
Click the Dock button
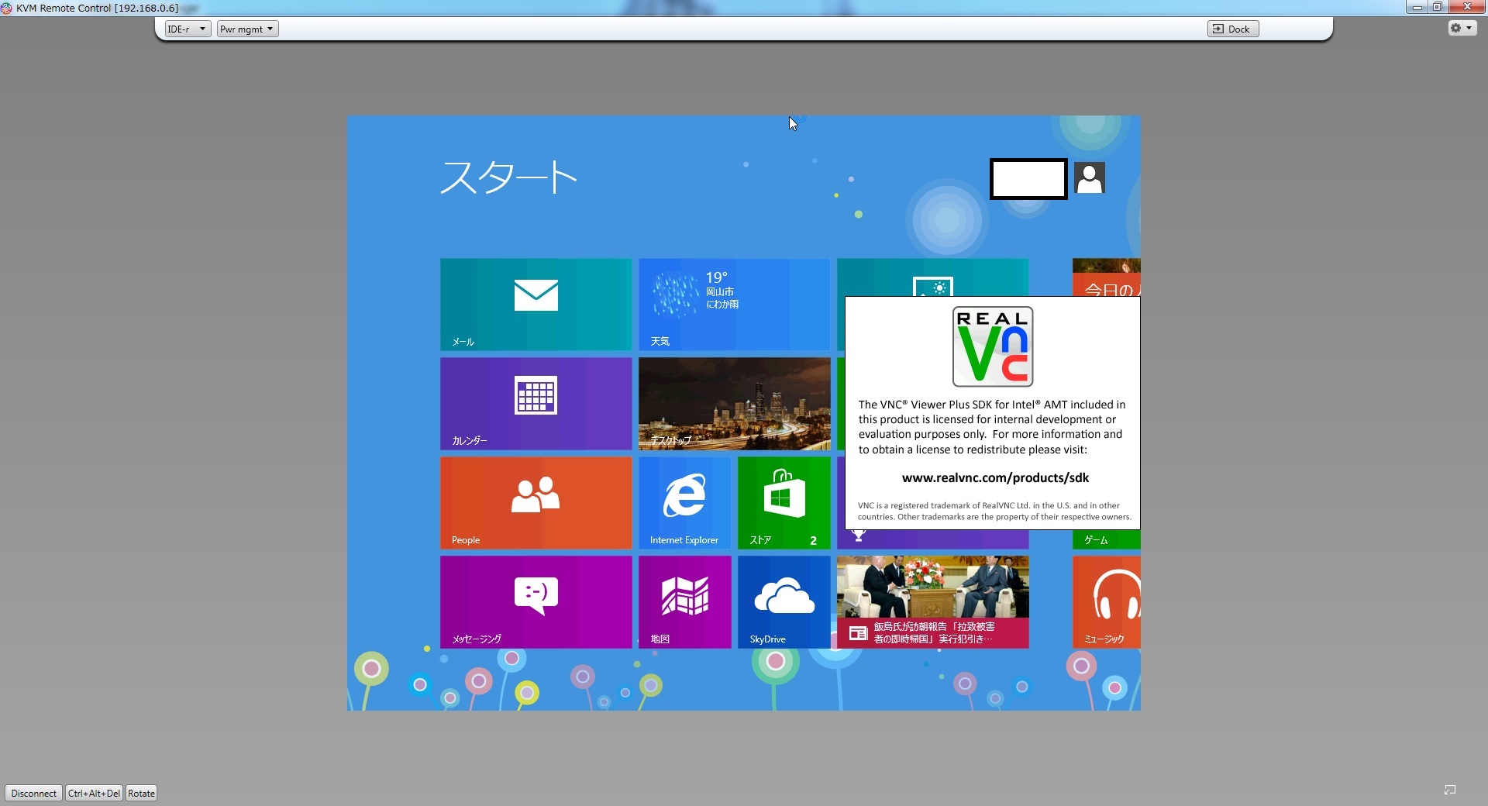[1232, 29]
